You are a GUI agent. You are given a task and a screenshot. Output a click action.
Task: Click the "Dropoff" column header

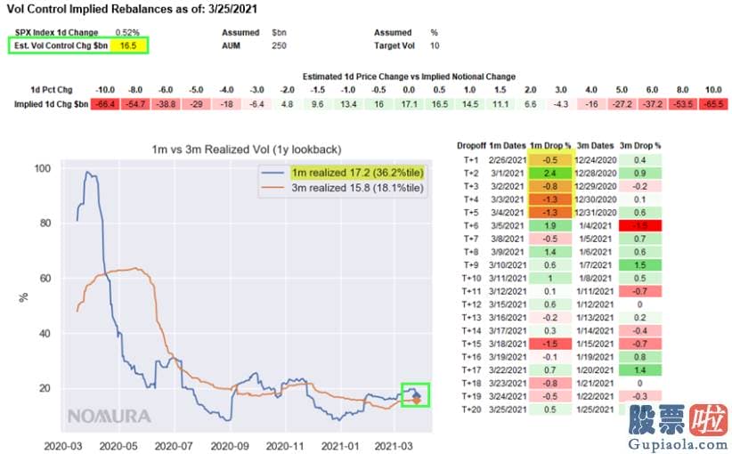pos(471,146)
